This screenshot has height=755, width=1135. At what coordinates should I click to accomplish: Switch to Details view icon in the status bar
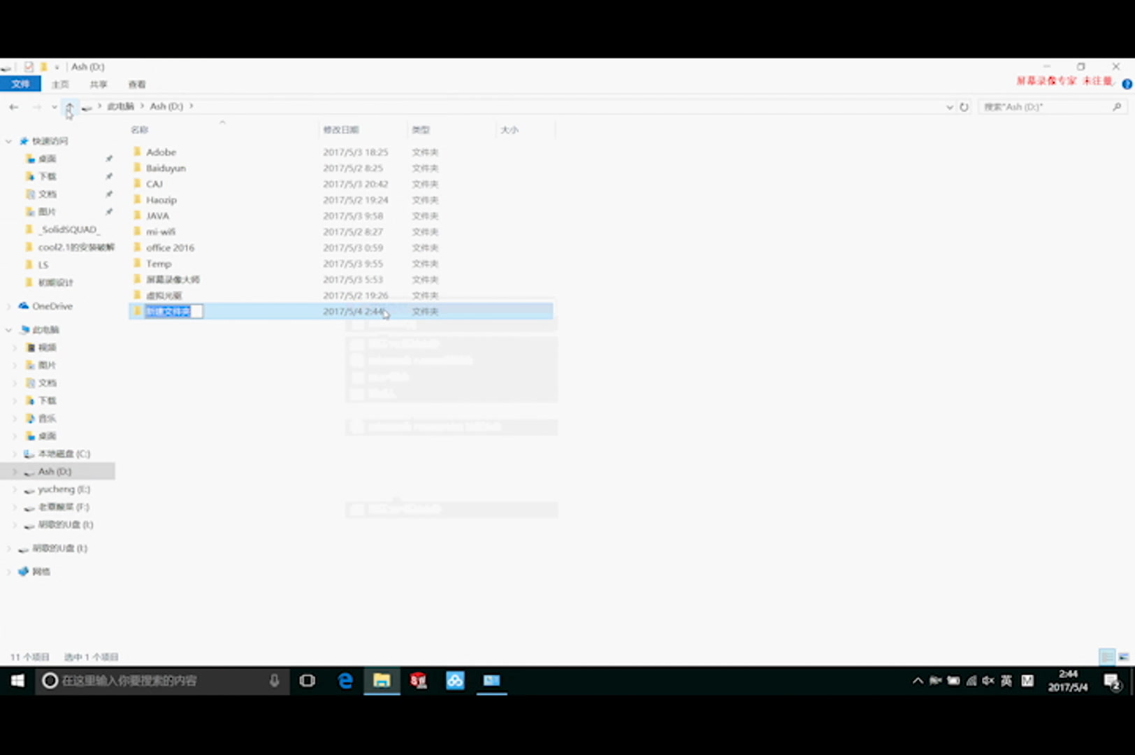click(1107, 657)
